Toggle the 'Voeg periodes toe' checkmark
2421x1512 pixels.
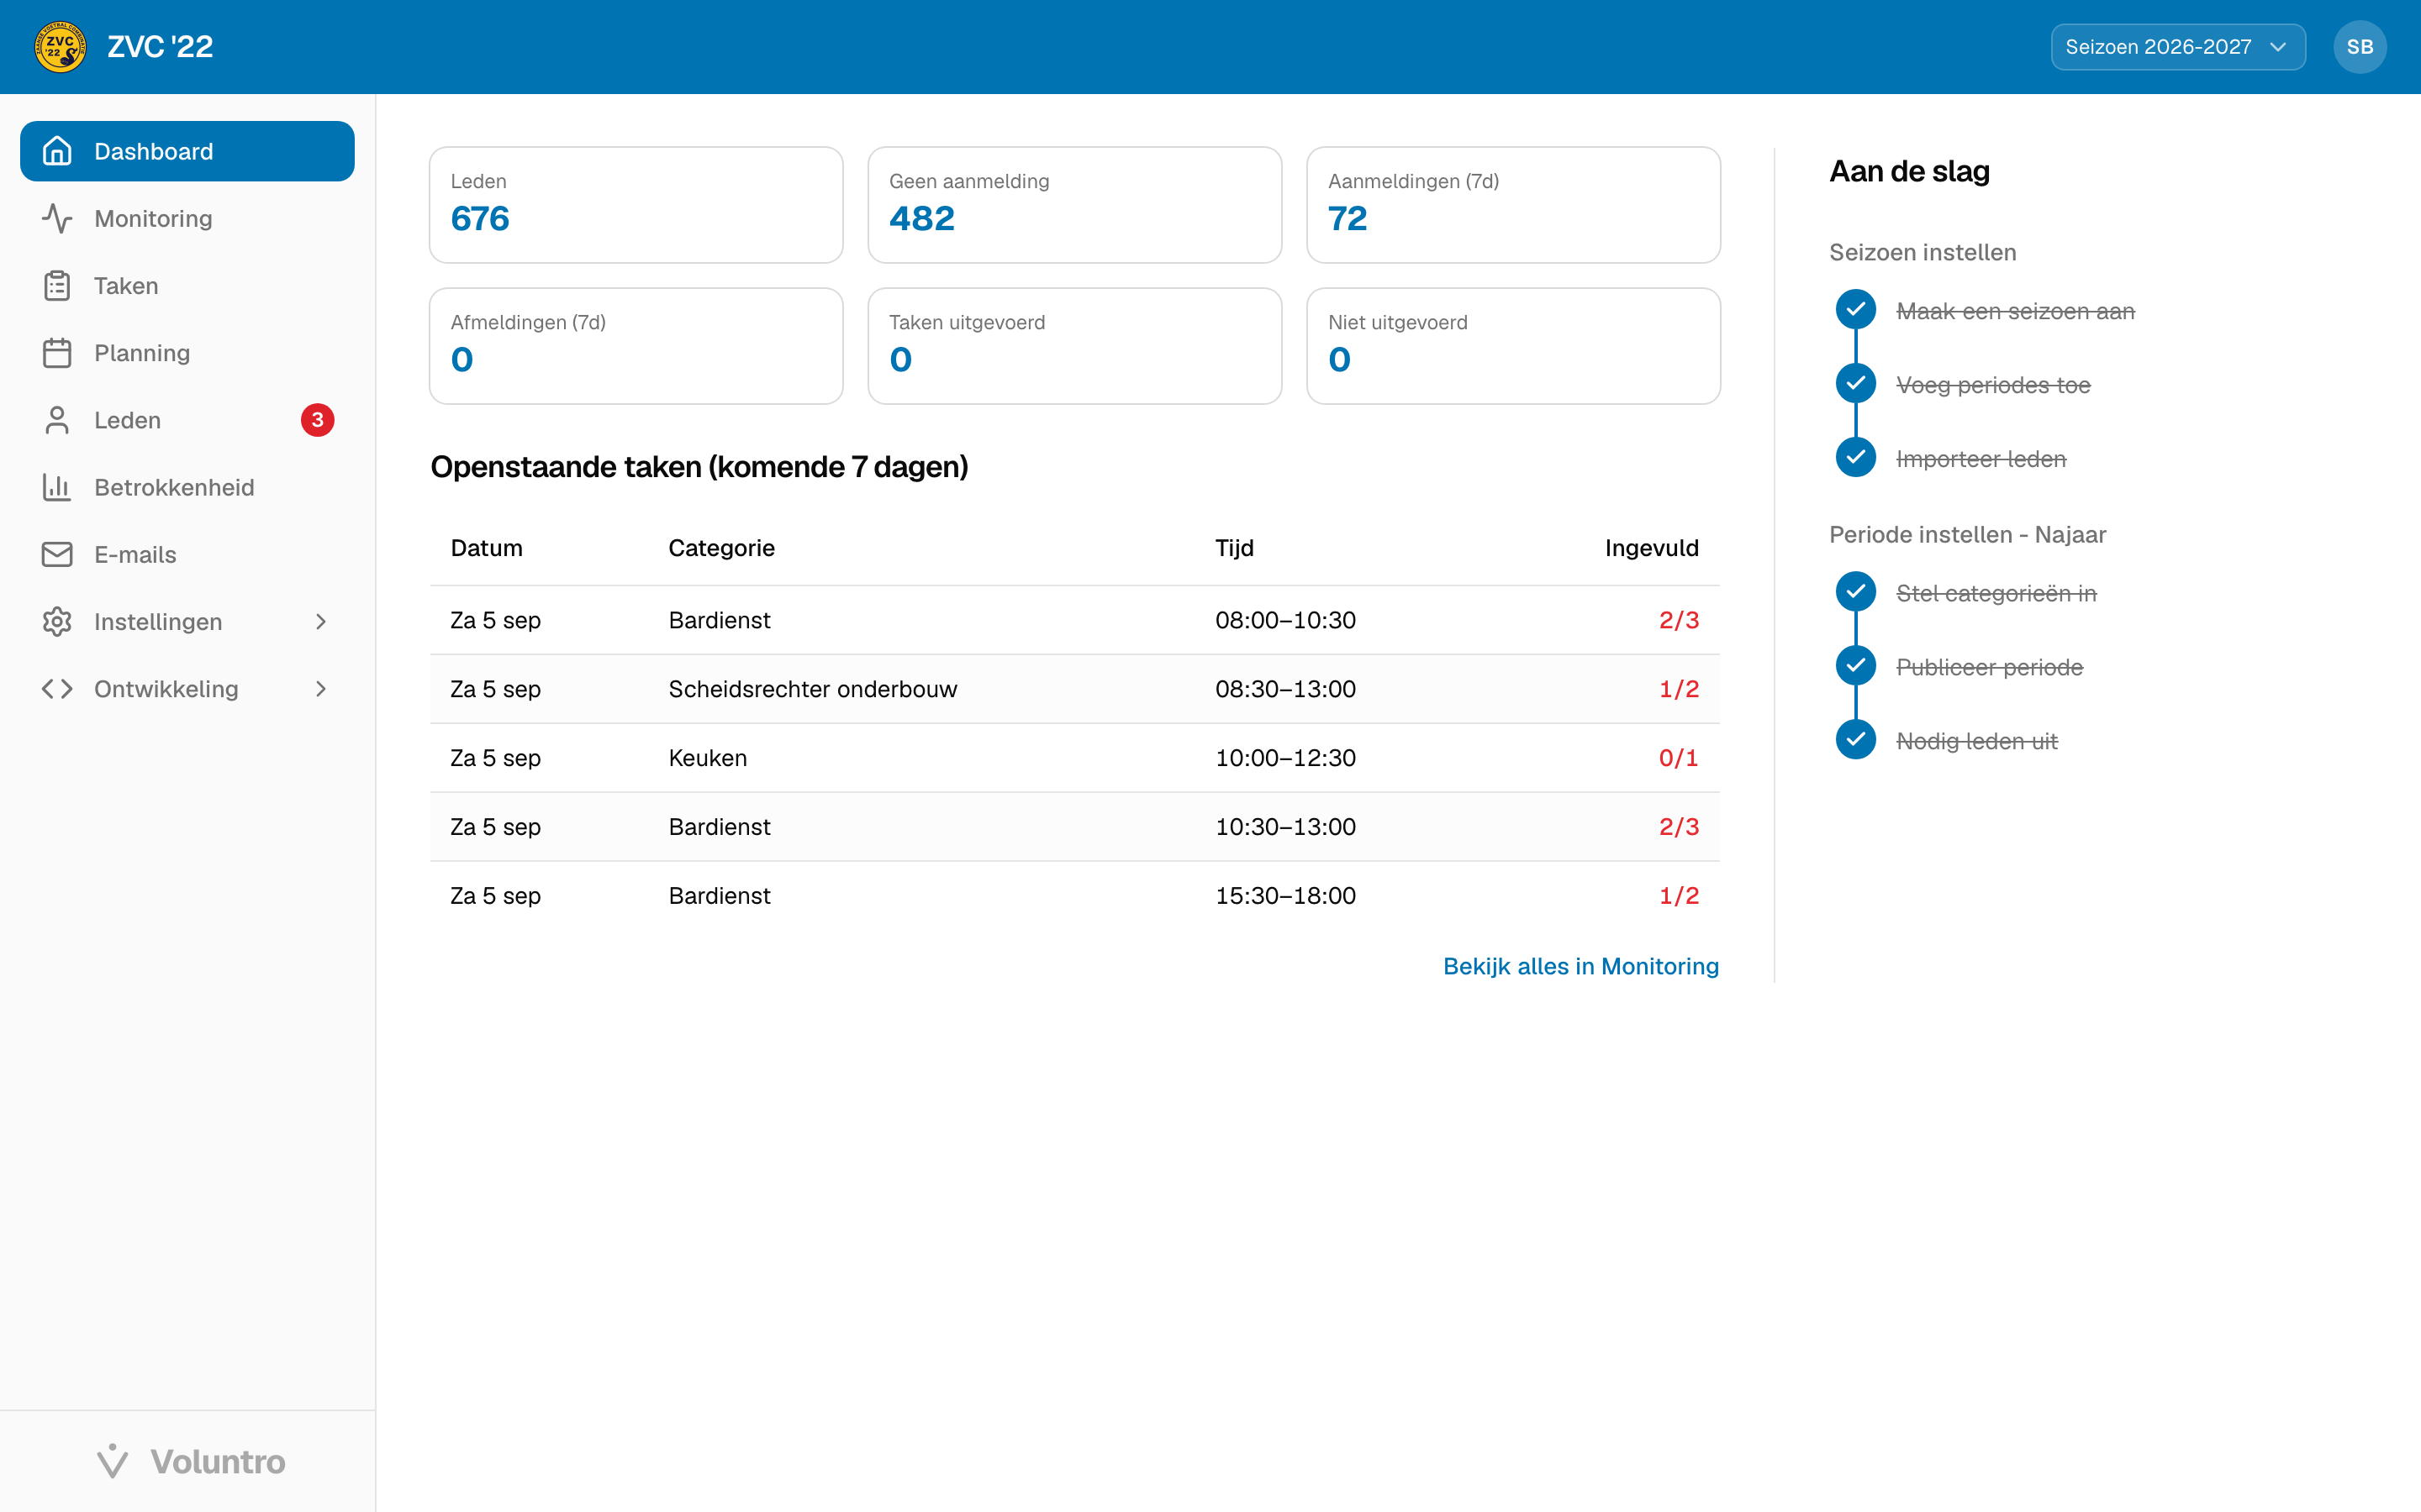coord(1854,384)
